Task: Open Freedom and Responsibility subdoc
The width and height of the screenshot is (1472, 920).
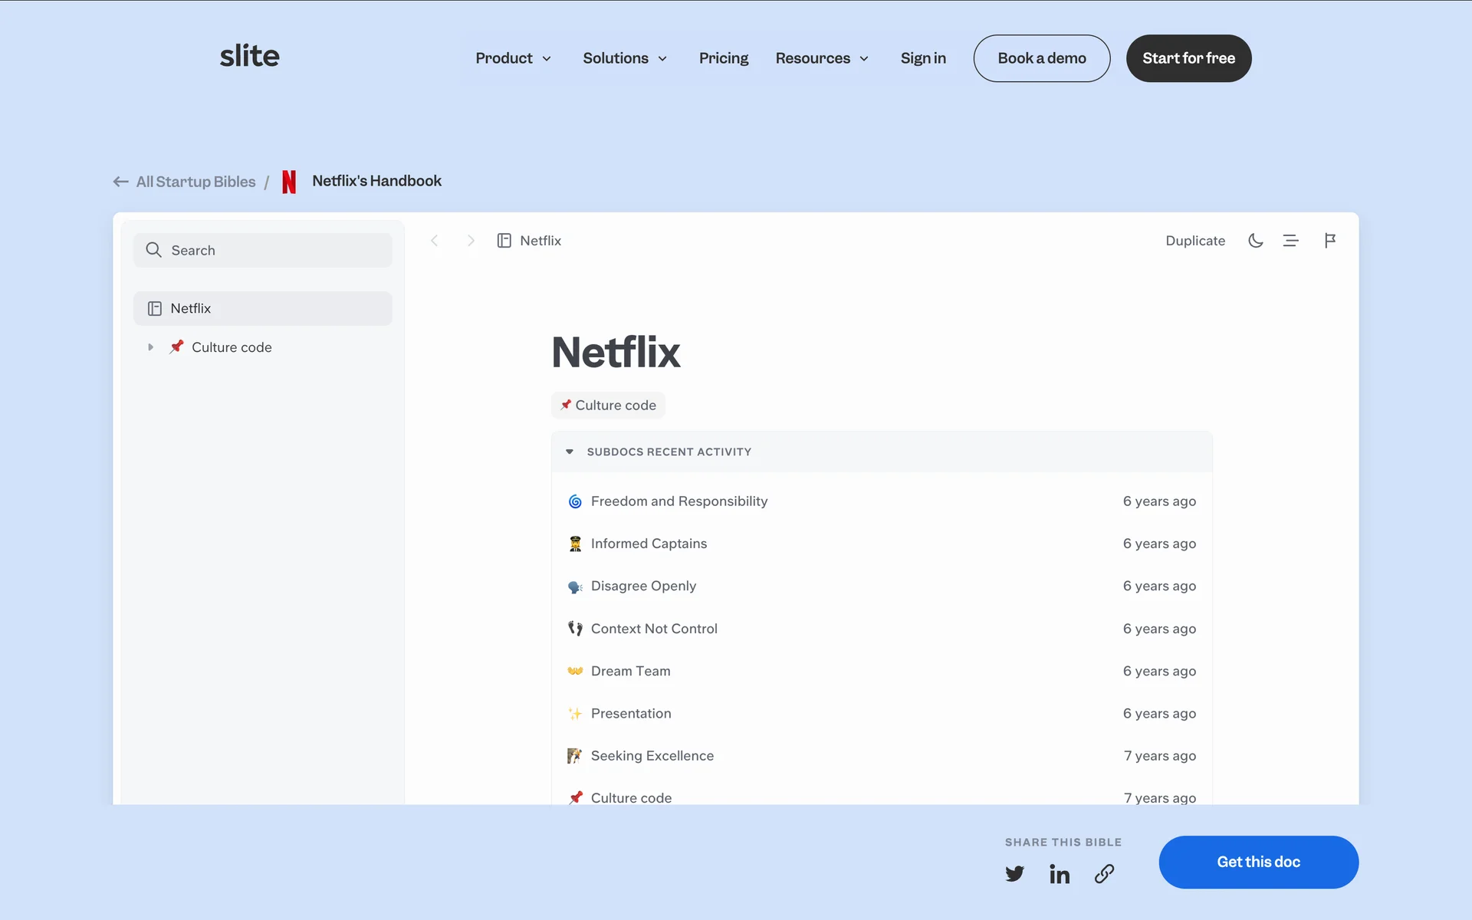Action: pos(678,501)
